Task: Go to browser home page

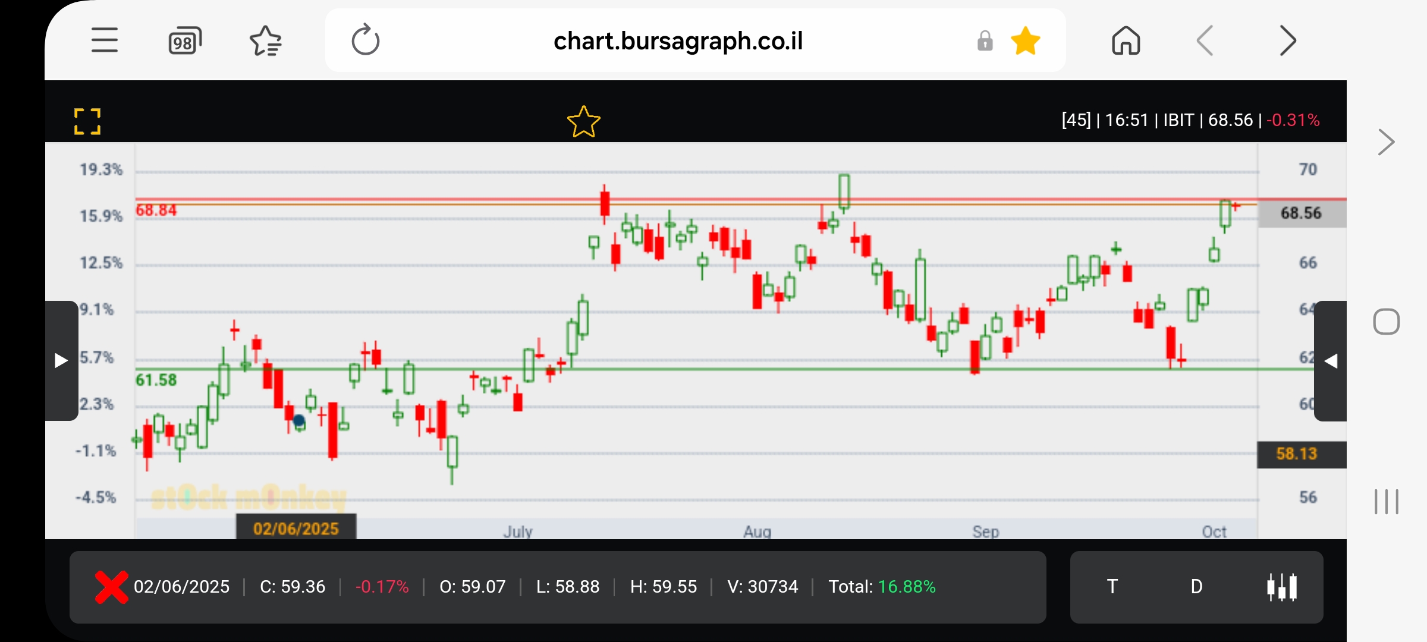Action: (x=1126, y=41)
